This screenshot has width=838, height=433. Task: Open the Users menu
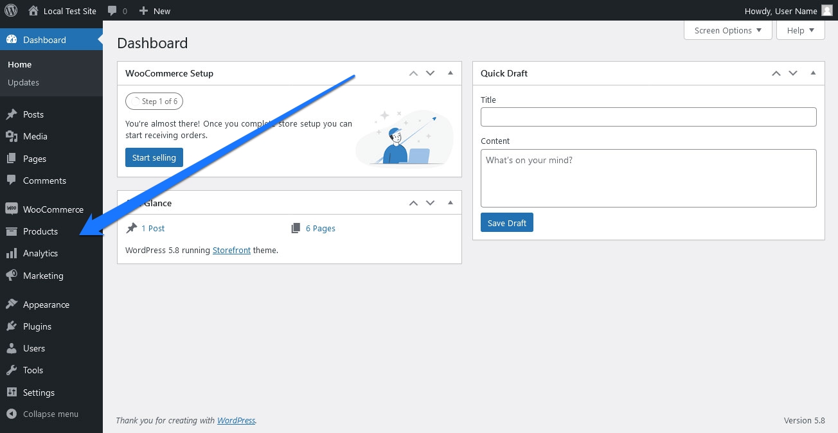click(x=51, y=348)
